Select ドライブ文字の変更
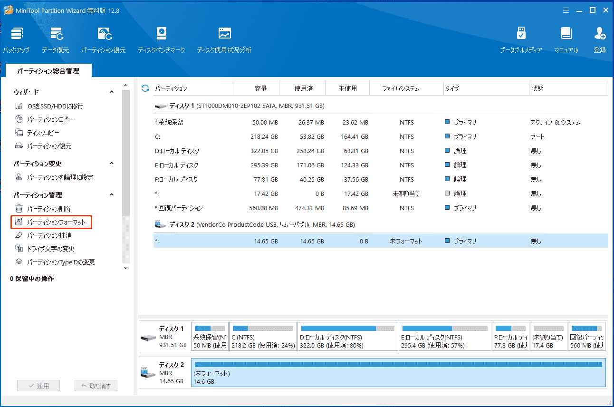Screen dimensions: 614x407 (45, 249)
